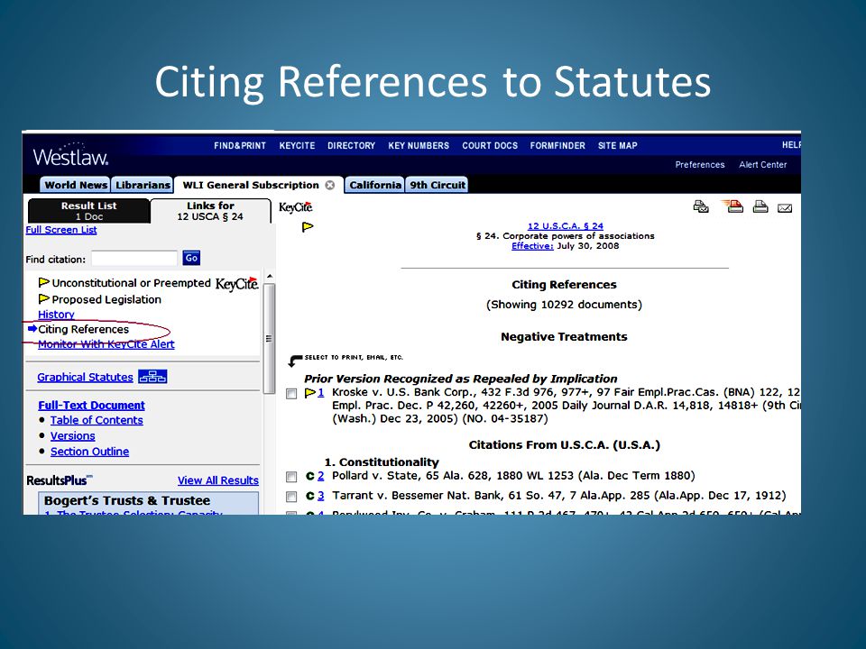Open the FIND&PRINT menu
The width and height of the screenshot is (866, 649).
(240, 146)
